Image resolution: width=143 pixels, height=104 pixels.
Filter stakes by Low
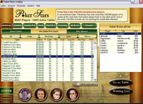click(69, 36)
